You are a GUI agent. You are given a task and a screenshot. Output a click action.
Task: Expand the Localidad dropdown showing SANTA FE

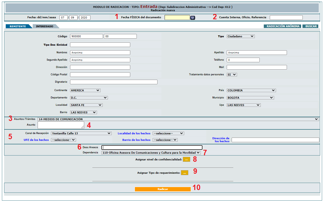(86, 105)
